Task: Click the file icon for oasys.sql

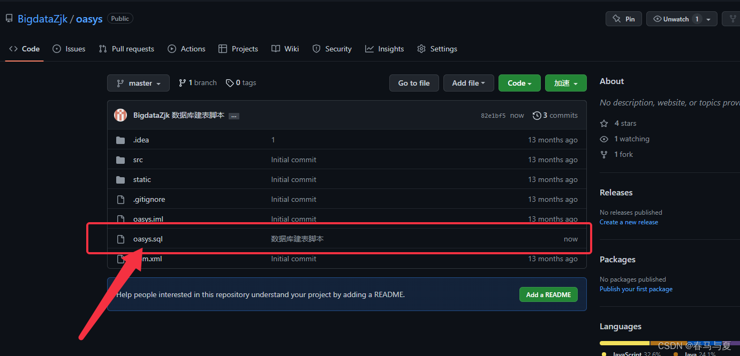Action: click(120, 239)
